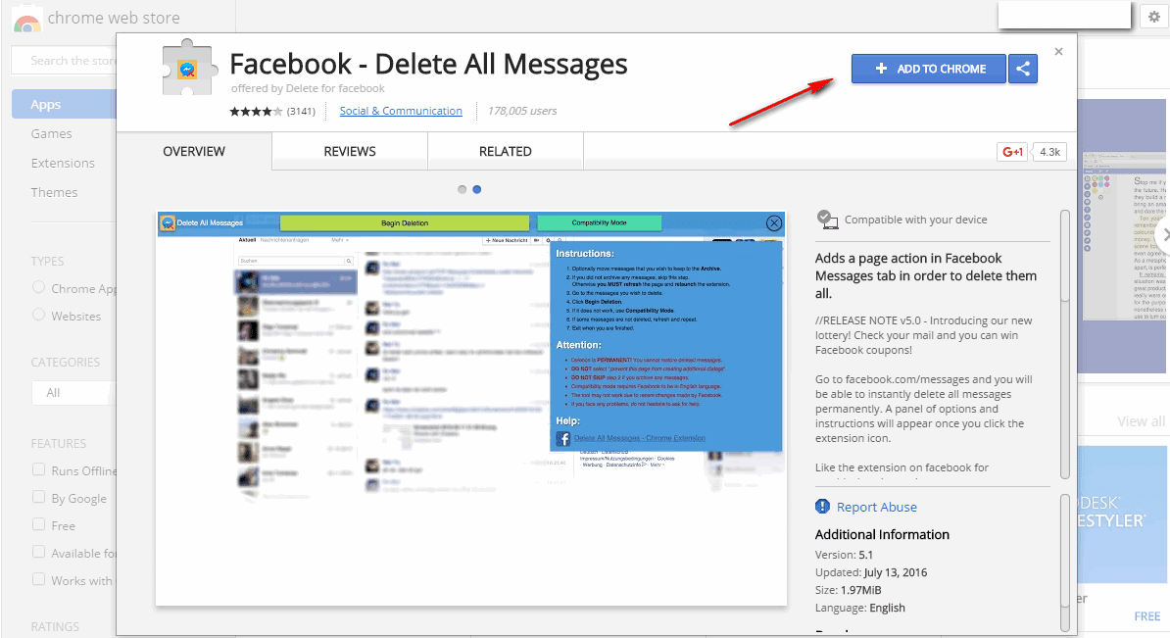This screenshot has width=1170, height=638.
Task: Click 'offered by Delete for facebook' text
Action: pyautogui.click(x=308, y=88)
